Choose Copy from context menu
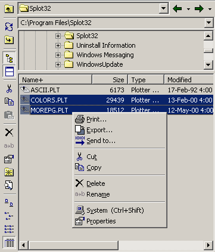The width and height of the screenshot is (215, 252). pyautogui.click(x=120, y=167)
